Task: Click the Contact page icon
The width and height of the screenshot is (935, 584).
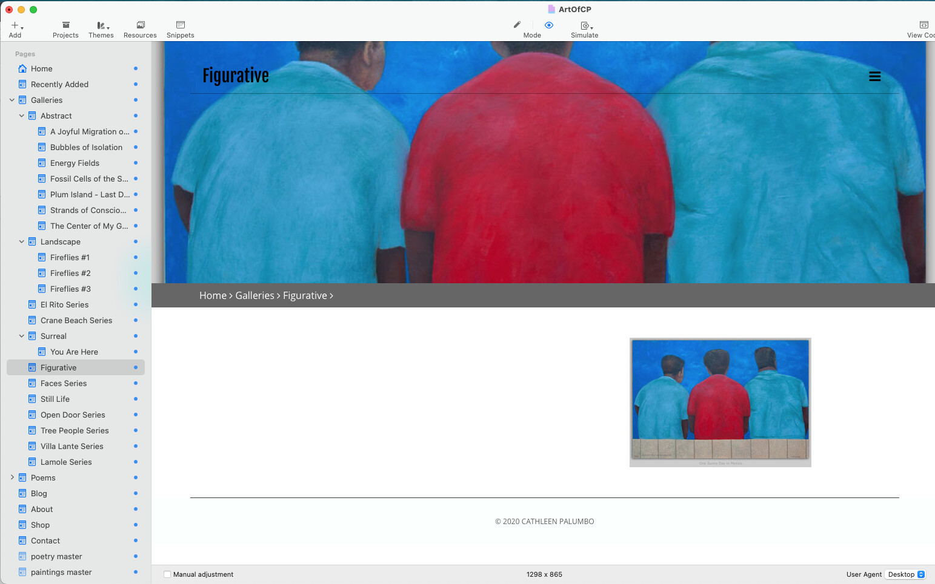Action: [22, 540]
